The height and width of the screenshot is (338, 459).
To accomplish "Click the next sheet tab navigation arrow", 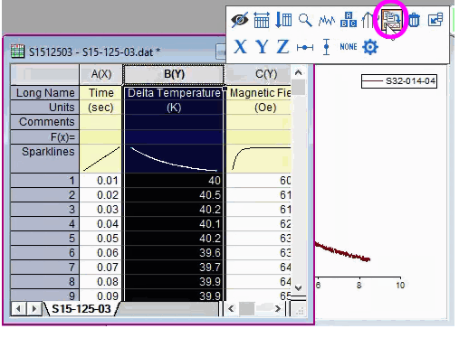I will 34,309.
